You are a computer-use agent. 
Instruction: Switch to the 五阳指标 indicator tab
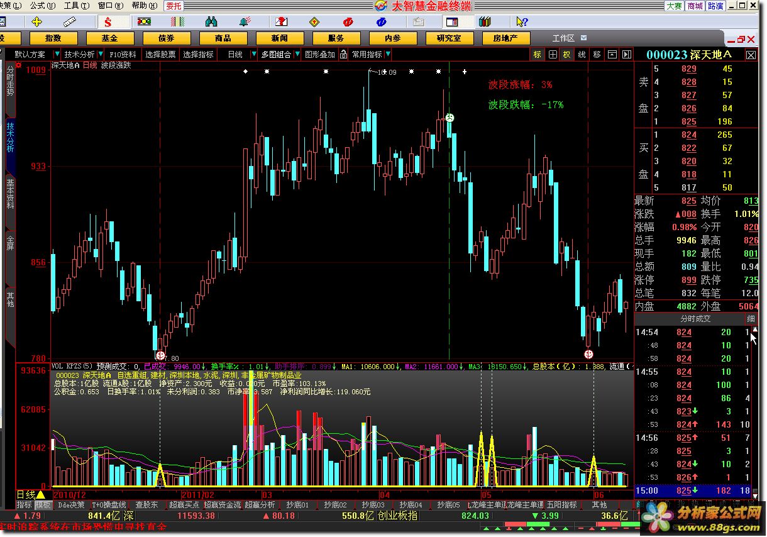(x=562, y=504)
